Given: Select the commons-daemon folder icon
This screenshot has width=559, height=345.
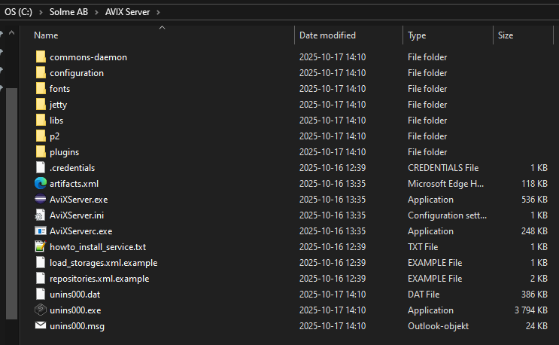Looking at the screenshot, I should tap(41, 57).
